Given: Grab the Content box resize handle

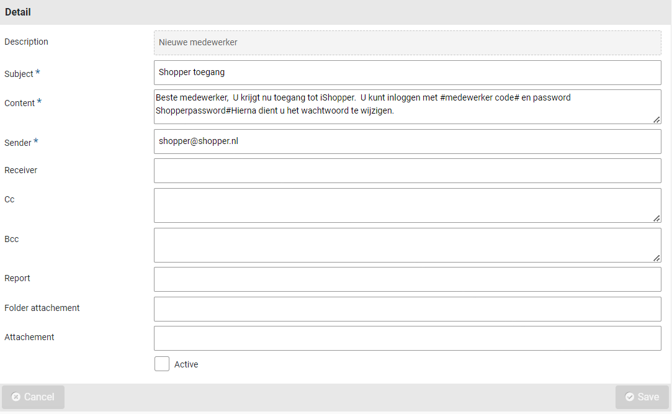Looking at the screenshot, I should pyautogui.click(x=656, y=120).
